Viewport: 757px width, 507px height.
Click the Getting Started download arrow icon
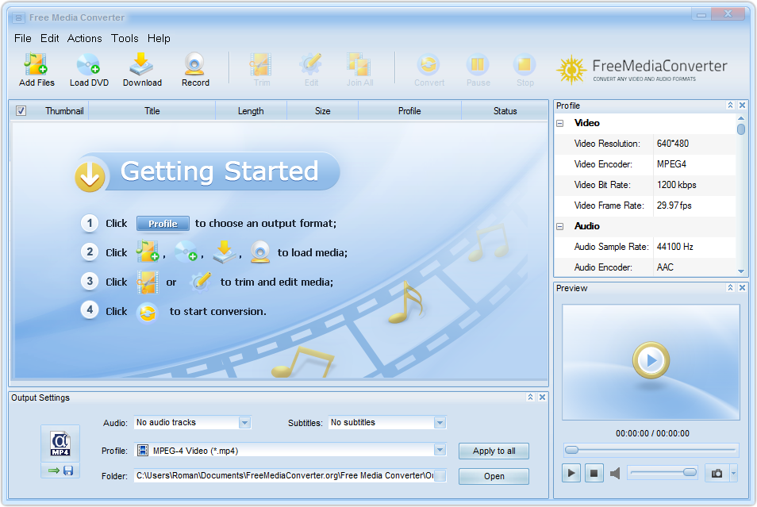click(x=90, y=176)
